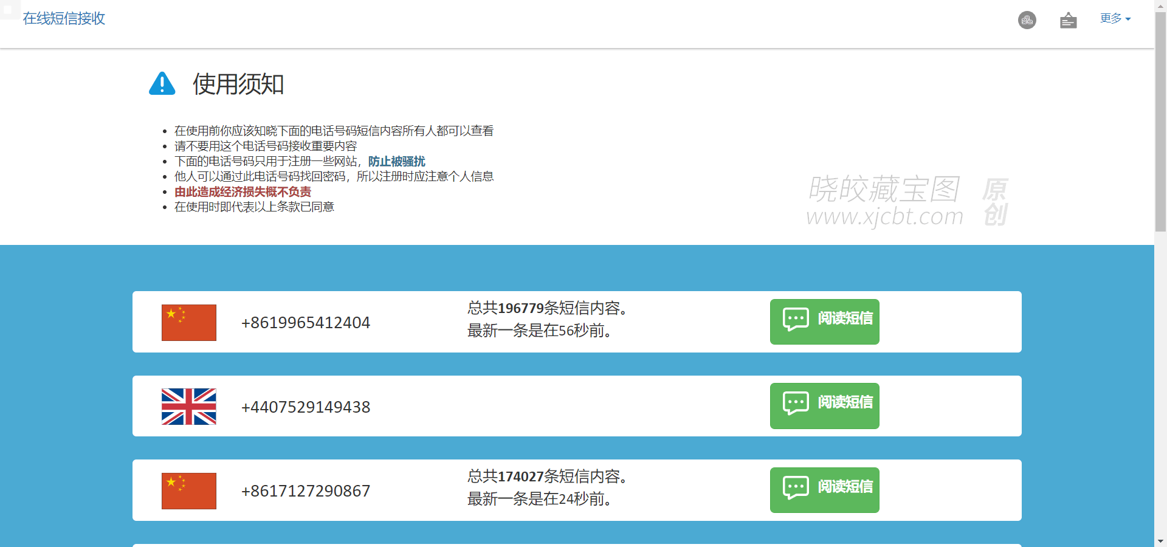Click the notice line 在使用时即代表以上条款已同意
This screenshot has height=547, width=1167.
coord(254,207)
